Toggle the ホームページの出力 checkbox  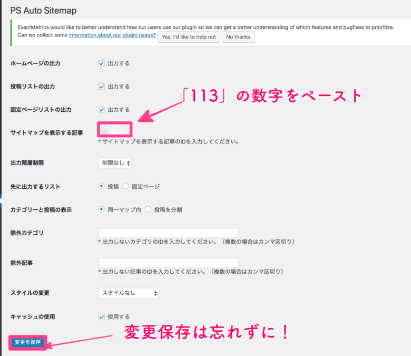102,63
